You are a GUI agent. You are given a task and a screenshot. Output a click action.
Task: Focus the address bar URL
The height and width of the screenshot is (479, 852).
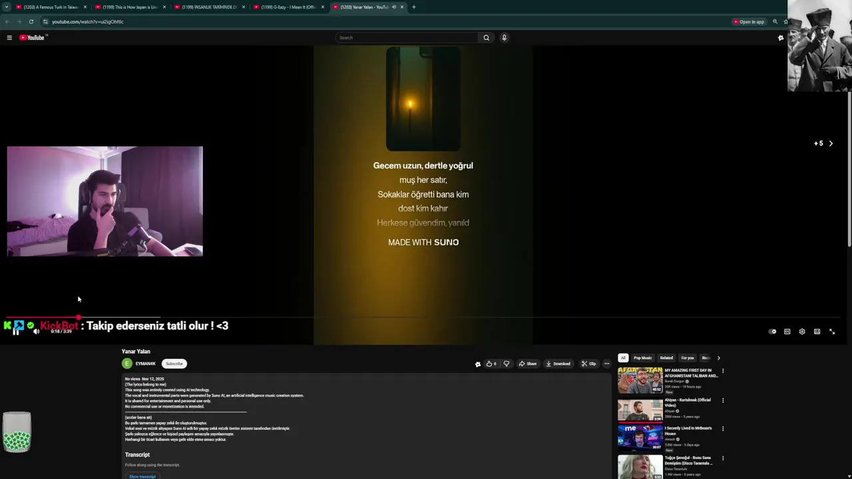[88, 22]
